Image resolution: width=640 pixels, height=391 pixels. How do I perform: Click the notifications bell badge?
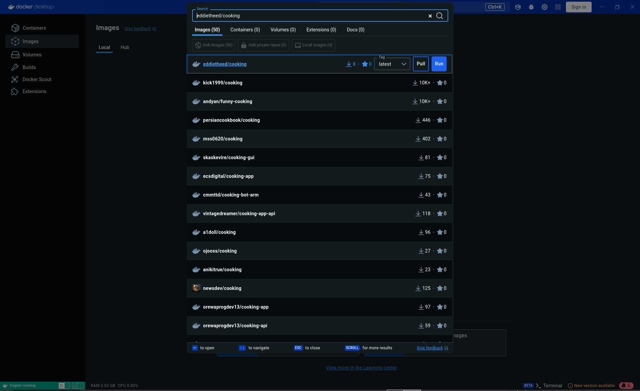pyautogui.click(x=626, y=386)
